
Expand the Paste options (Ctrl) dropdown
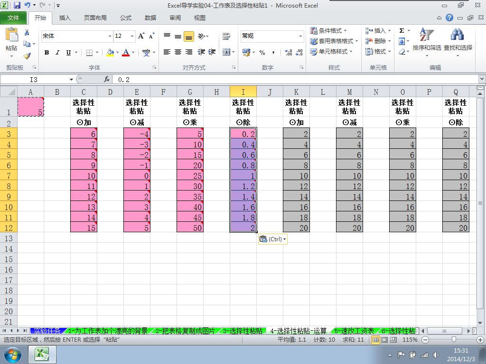273,239
